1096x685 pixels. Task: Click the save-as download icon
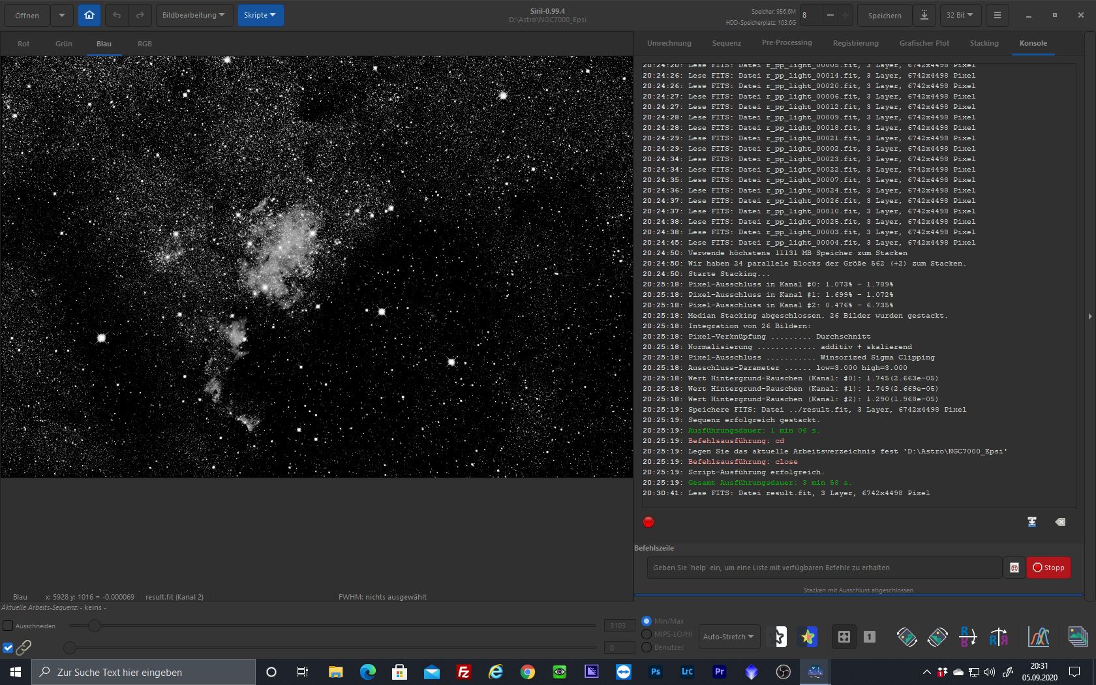tap(924, 15)
